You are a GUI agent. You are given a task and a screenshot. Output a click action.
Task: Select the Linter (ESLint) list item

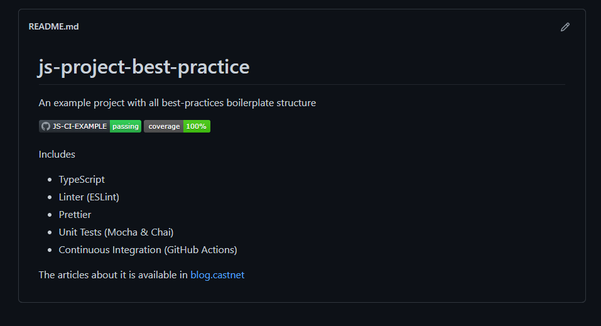pos(89,197)
